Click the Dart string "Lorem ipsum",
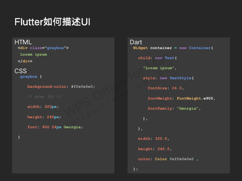This screenshot has height=181, width=242. (160, 68)
